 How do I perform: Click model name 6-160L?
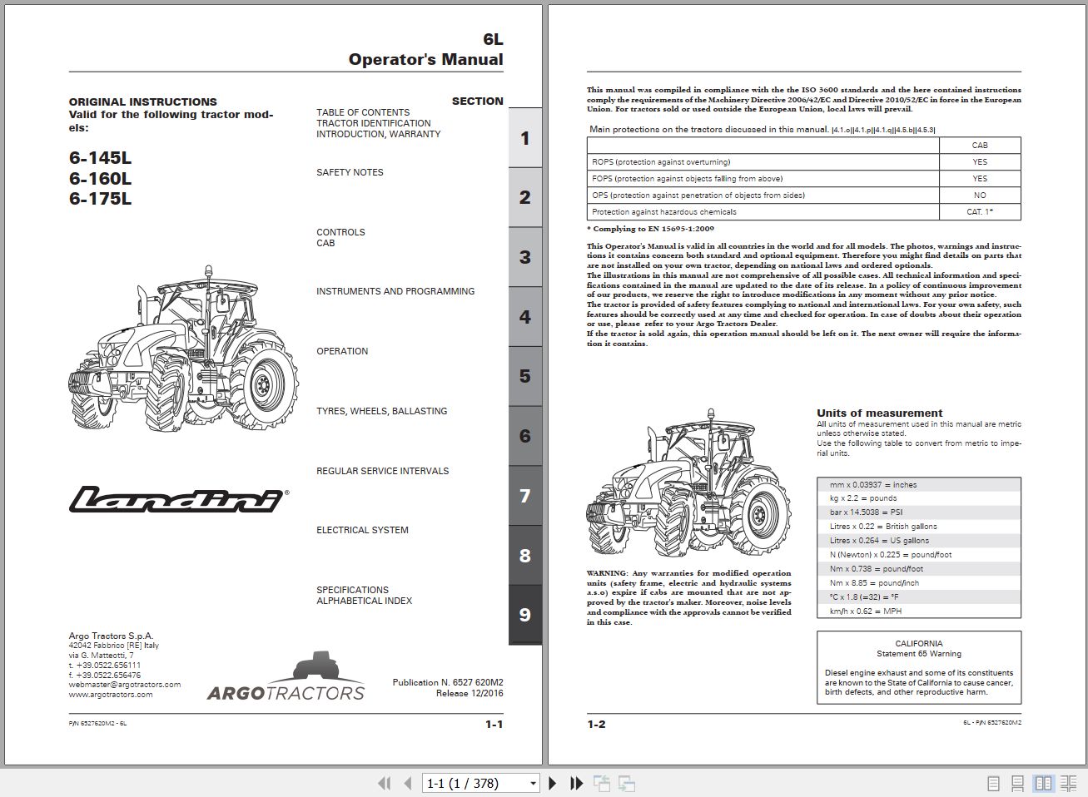100,178
